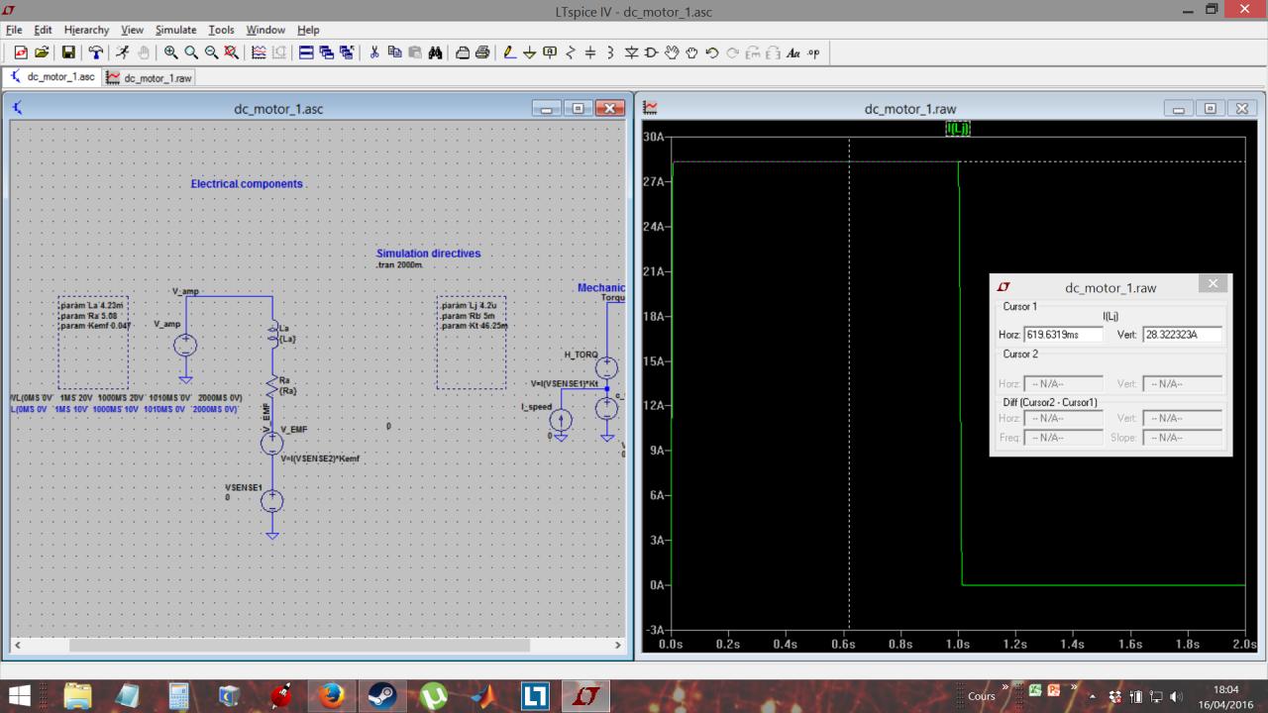Open Firefox from the Windows taskbar

331,695
